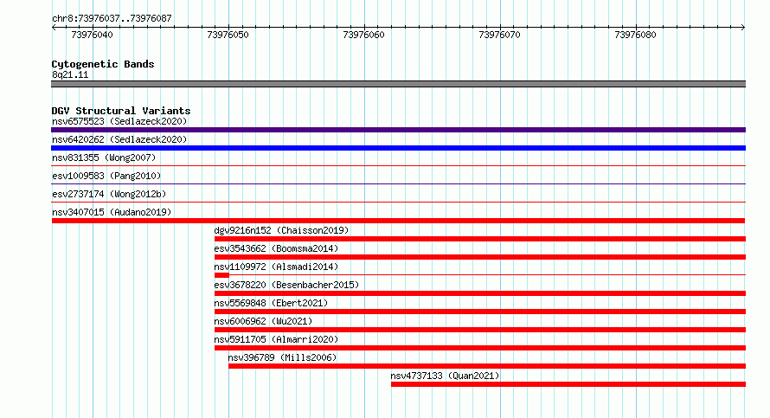This screenshot has width=770, height=418.
Task: Click the 73976070 ruler position label
Action: [499, 35]
